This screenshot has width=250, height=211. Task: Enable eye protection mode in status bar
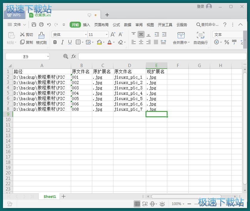(x=162, y=204)
